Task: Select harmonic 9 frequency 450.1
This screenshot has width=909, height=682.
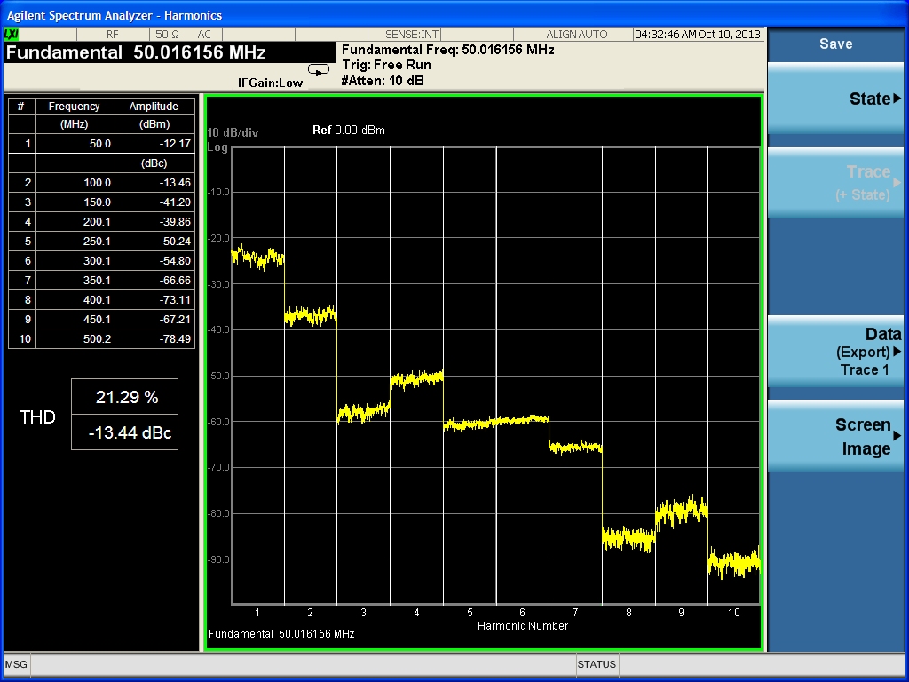Action: (x=75, y=320)
